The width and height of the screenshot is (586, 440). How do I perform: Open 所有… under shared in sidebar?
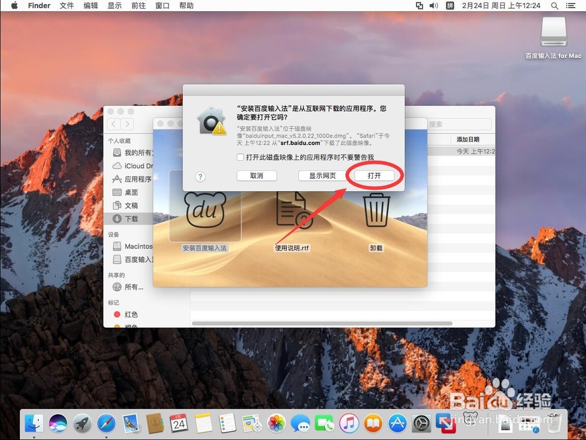coord(128,287)
